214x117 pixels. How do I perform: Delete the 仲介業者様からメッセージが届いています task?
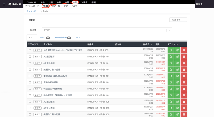[x=184, y=50]
